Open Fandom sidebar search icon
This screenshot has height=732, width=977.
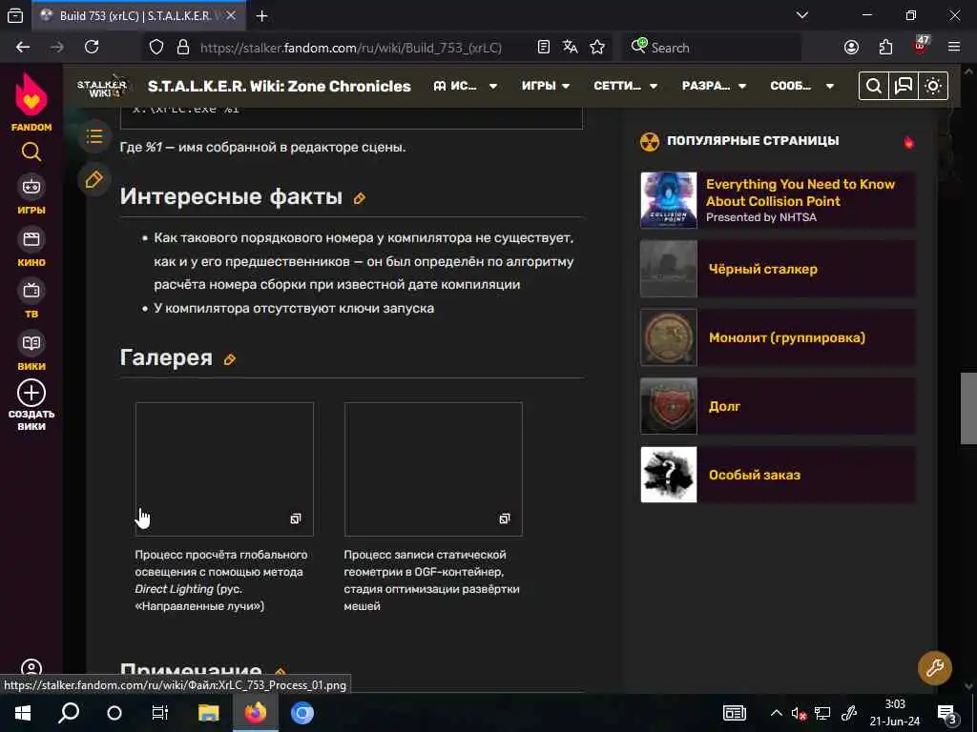point(31,152)
